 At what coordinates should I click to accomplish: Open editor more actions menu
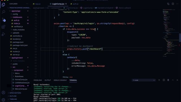point(177,4)
